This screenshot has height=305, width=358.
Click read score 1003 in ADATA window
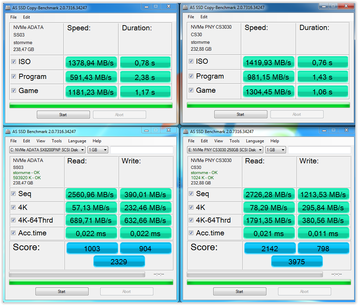tap(92, 248)
